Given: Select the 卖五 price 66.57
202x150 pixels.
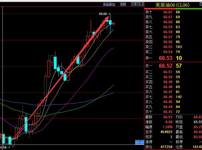Looking at the screenshot, I should tap(168, 37).
